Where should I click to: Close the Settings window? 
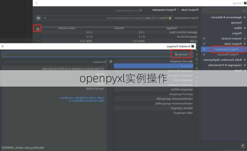coord(36,3)
